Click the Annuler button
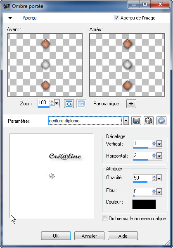173x248 pixels. [x=89, y=236]
